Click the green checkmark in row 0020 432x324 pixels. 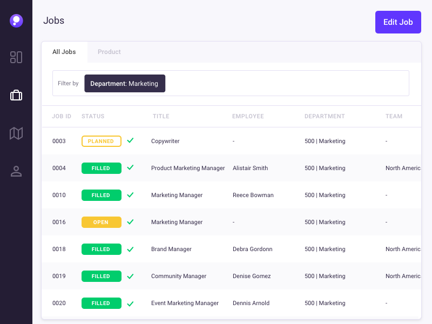coord(130,303)
